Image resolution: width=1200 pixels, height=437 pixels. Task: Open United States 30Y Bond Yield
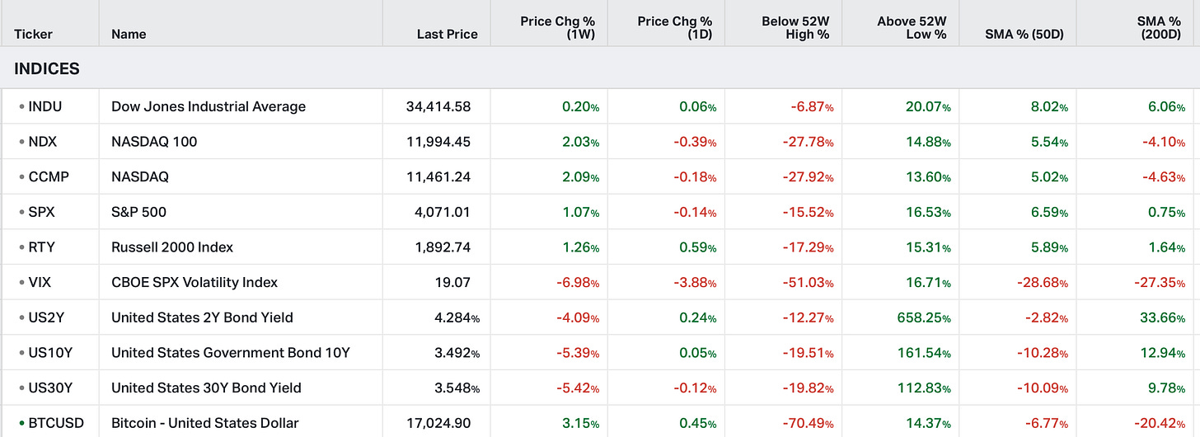[x=206, y=388]
